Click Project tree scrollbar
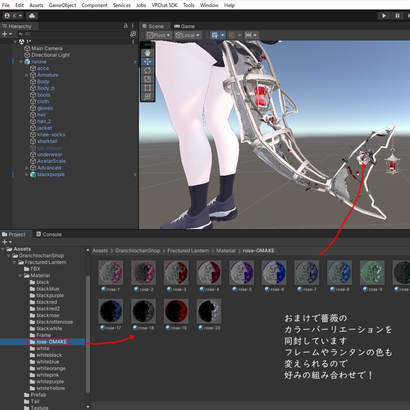The height and width of the screenshot is (410, 410). pos(88,334)
